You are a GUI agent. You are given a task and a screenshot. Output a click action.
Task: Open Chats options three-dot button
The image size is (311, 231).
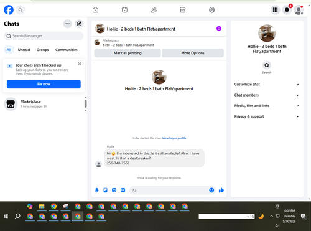point(67,24)
